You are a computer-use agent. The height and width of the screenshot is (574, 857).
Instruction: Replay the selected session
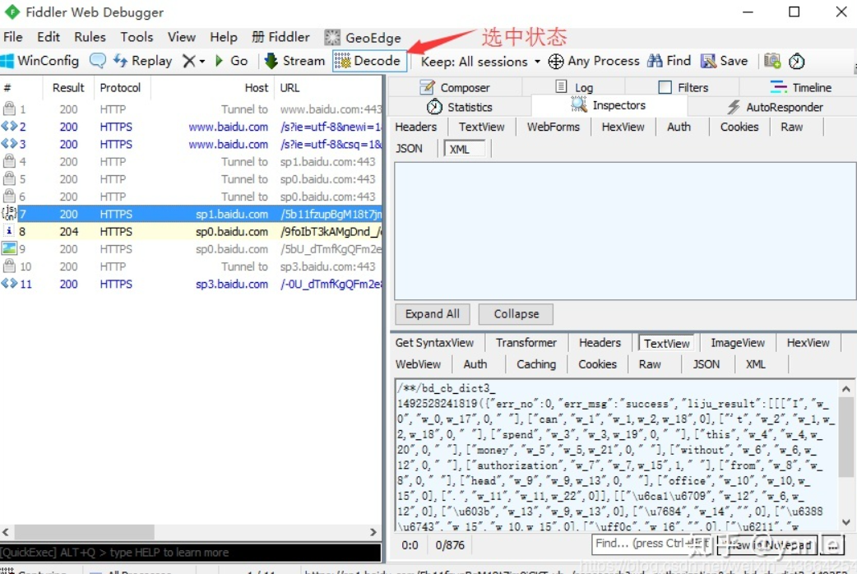coord(142,61)
